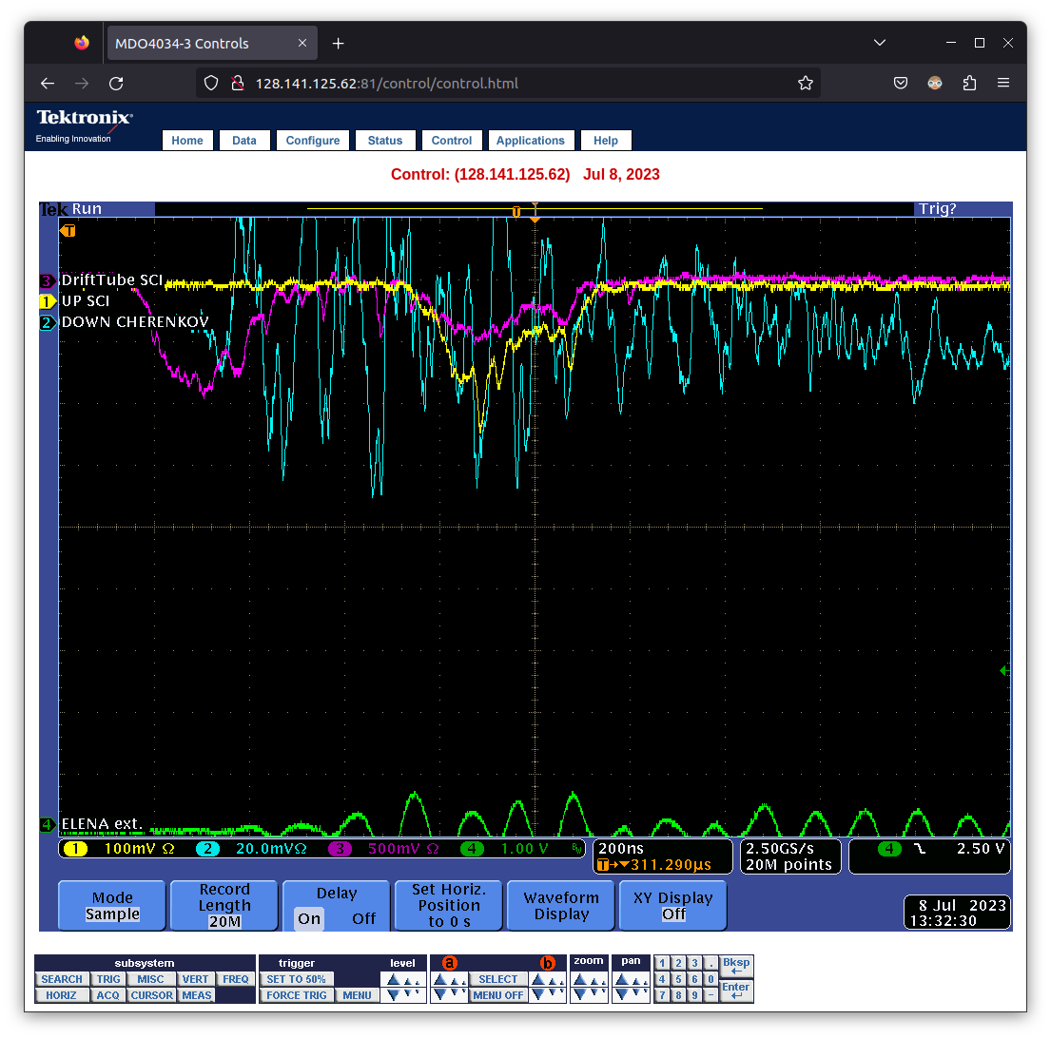Reload the oscilloscope control page
The height and width of the screenshot is (1039, 1051).
[116, 84]
